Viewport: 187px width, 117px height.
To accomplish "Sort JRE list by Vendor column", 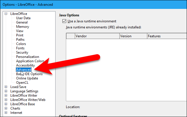I will 97,36.
